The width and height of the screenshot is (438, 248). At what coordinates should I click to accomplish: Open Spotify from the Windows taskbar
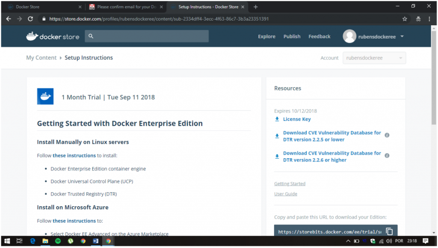tap(58, 241)
